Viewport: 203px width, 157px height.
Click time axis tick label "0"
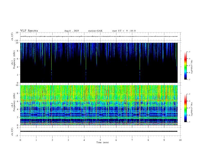[x=20, y=140]
